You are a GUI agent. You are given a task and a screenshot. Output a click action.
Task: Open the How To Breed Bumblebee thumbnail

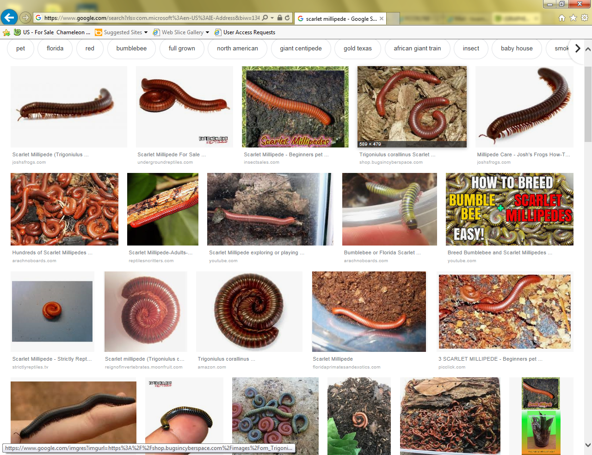coord(509,209)
